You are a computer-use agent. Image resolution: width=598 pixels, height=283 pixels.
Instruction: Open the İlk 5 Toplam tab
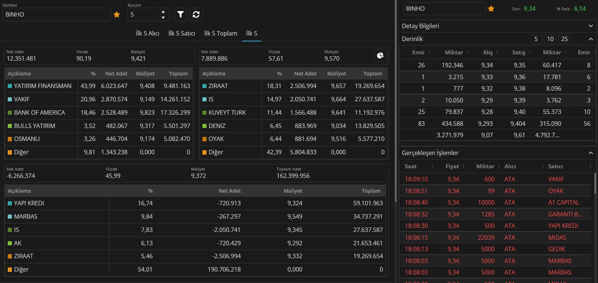tap(221, 33)
